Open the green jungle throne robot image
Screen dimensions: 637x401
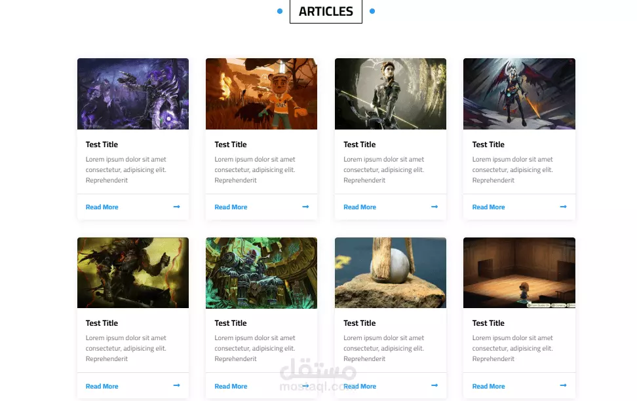[x=261, y=273]
